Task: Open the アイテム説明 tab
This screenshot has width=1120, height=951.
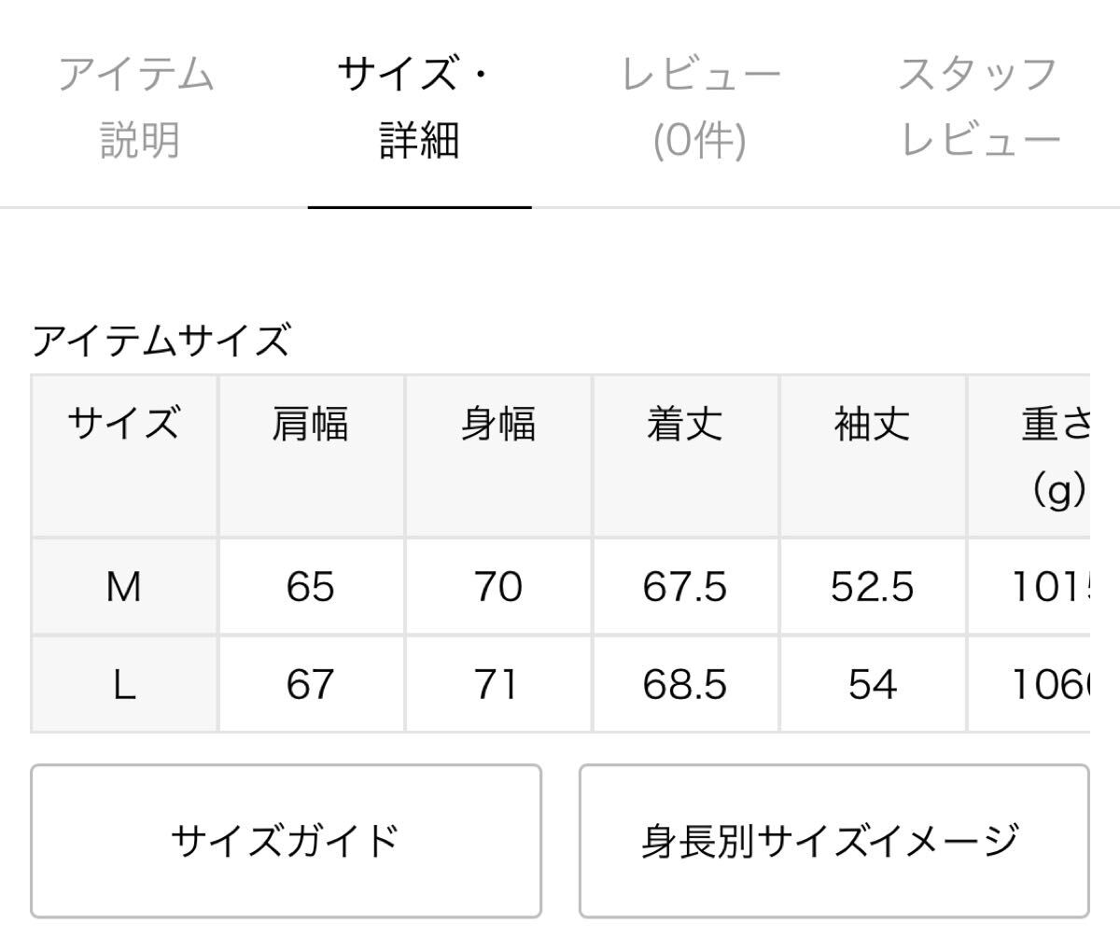Action: click(138, 107)
